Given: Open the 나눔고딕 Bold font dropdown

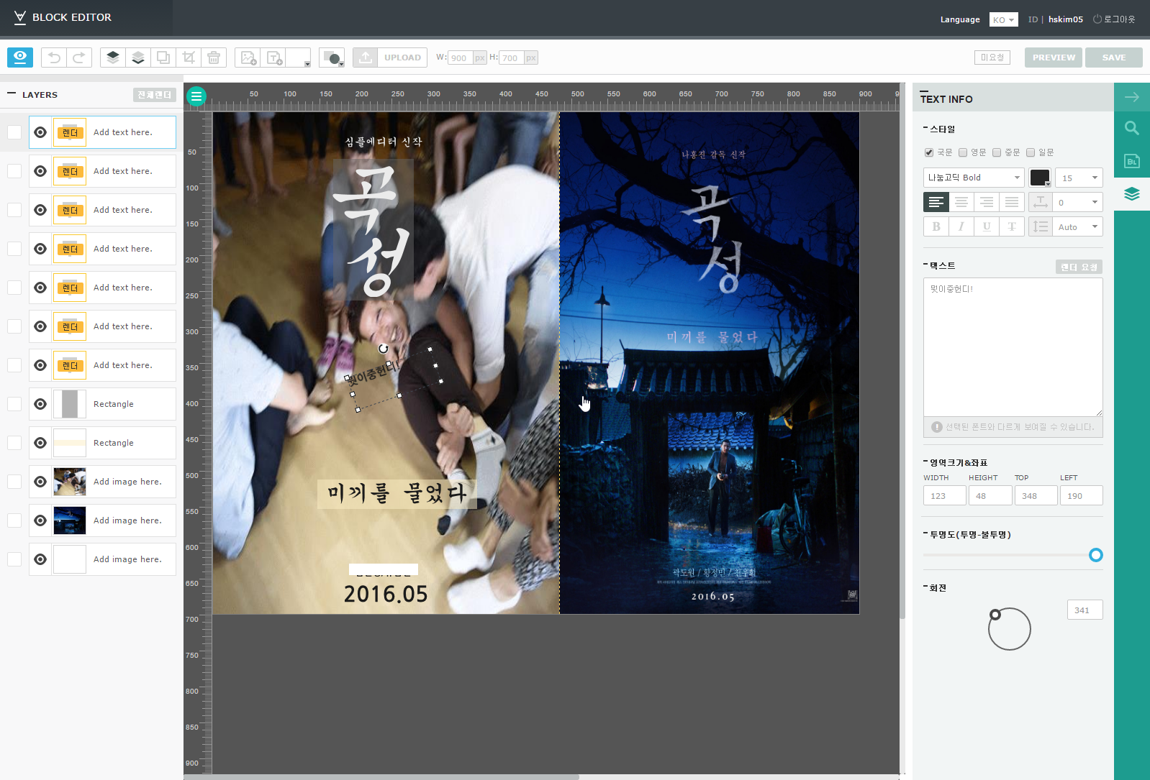Looking at the screenshot, I should (x=974, y=178).
